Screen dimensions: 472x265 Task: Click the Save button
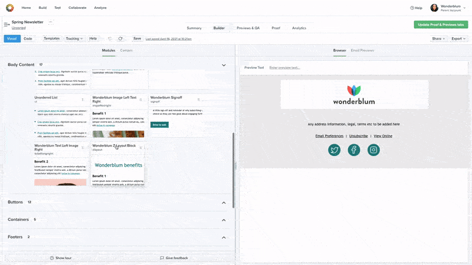[x=137, y=38]
